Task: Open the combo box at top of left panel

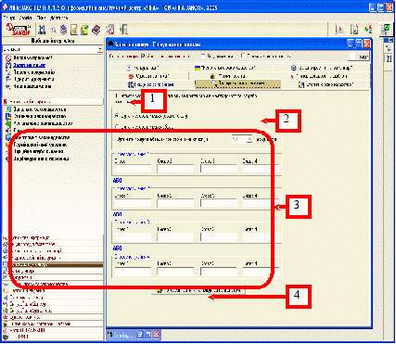Action: click(x=53, y=49)
